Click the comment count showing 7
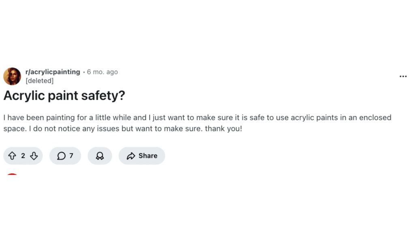Viewport: 415px width, 233px height. pos(71,155)
